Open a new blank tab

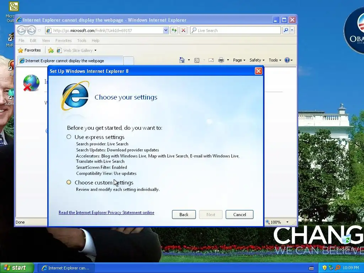coord(129,61)
